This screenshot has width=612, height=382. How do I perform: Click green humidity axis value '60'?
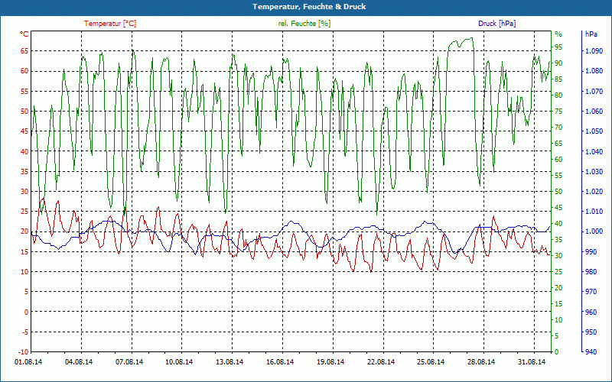(x=558, y=160)
